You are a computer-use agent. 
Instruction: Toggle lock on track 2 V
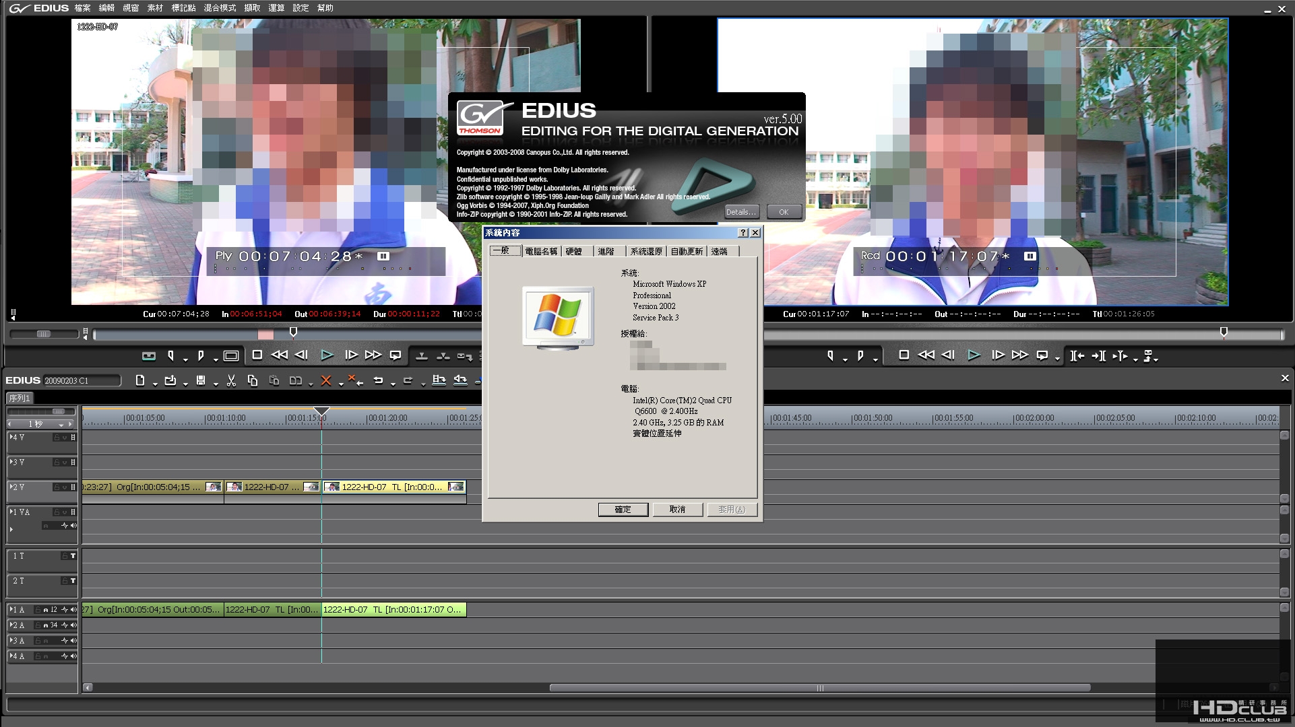click(57, 487)
